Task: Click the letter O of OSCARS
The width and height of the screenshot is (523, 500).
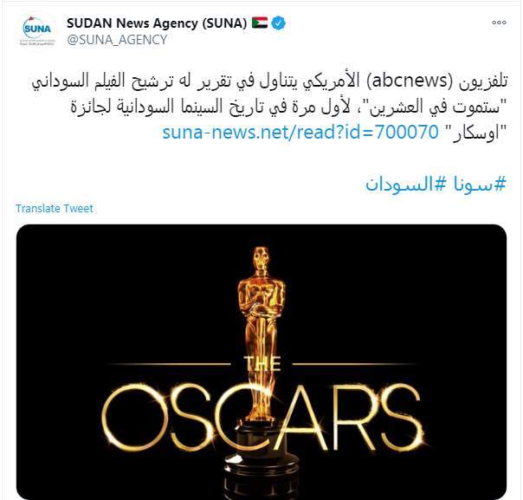Action: pyautogui.click(x=124, y=417)
